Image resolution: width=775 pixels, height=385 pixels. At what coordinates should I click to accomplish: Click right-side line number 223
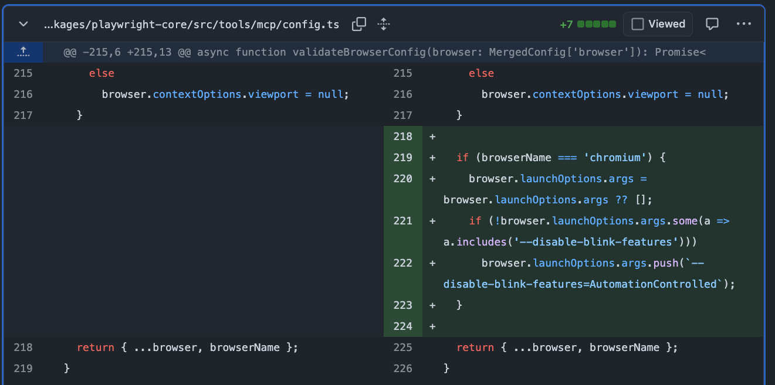point(402,305)
